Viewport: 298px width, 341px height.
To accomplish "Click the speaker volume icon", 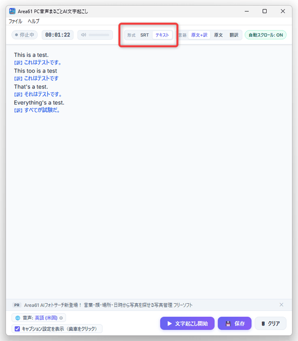I will [x=83, y=35].
